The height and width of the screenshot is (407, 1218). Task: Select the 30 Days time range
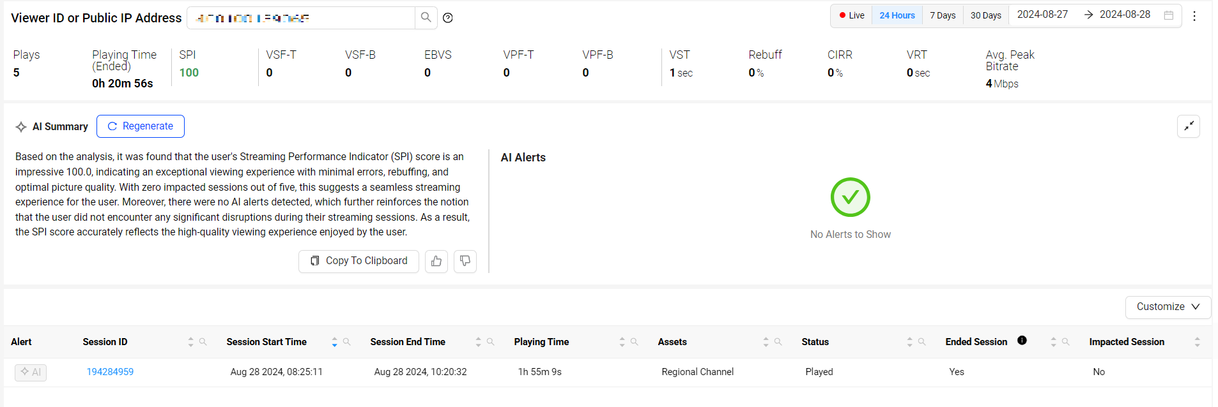(986, 15)
